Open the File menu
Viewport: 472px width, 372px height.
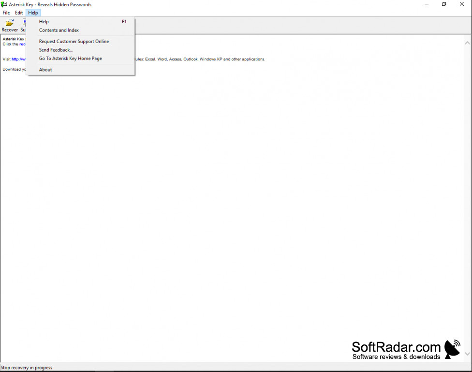(6, 13)
